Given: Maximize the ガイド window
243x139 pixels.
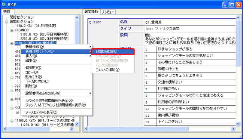Looking at the screenshot, I should click(x=232, y=5).
